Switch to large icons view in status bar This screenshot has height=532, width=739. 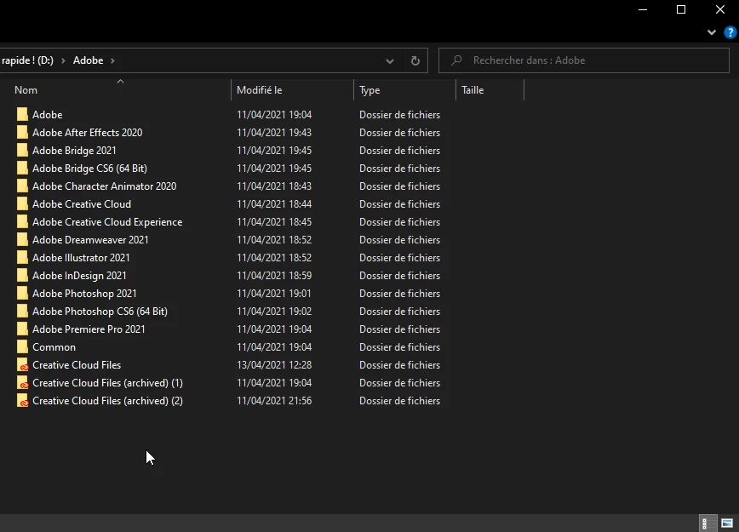727,523
